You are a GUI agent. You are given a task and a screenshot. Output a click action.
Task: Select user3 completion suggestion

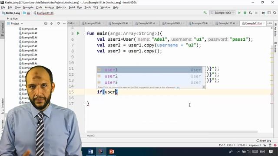click(149, 82)
